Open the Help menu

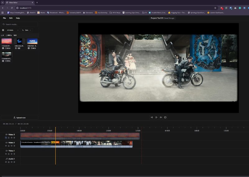(18, 18)
